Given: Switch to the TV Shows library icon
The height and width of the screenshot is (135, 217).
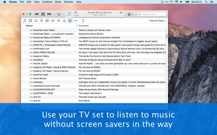Looking at the screenshot, I should coord(36,21).
